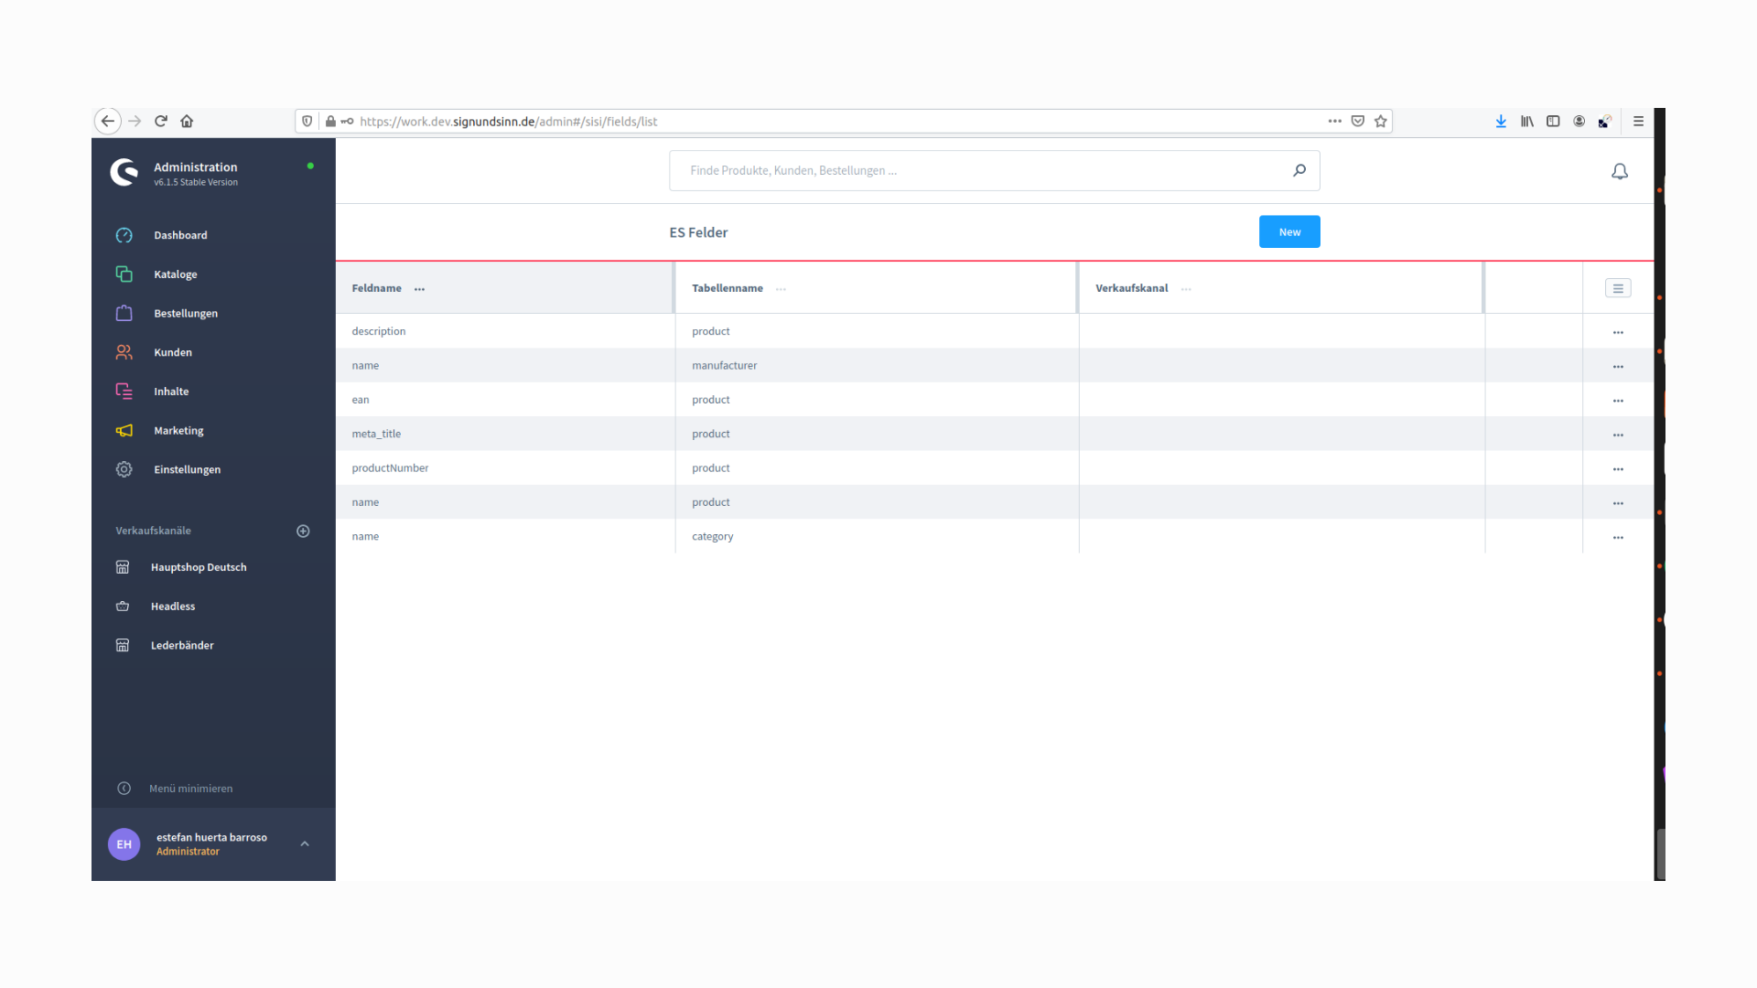Open grid column settings list icon
The image size is (1757, 988).
pos(1618,288)
